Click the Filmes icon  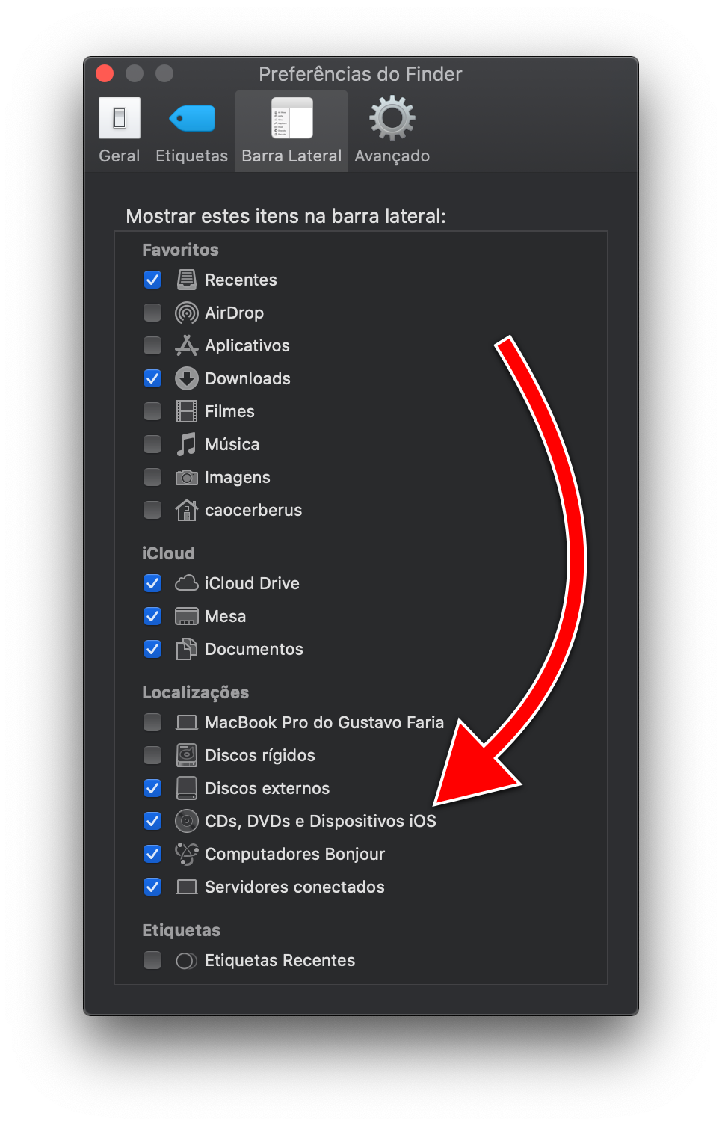[186, 411]
